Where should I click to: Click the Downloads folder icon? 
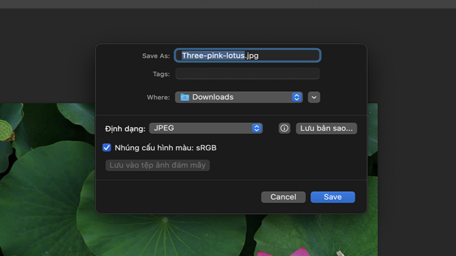click(185, 97)
